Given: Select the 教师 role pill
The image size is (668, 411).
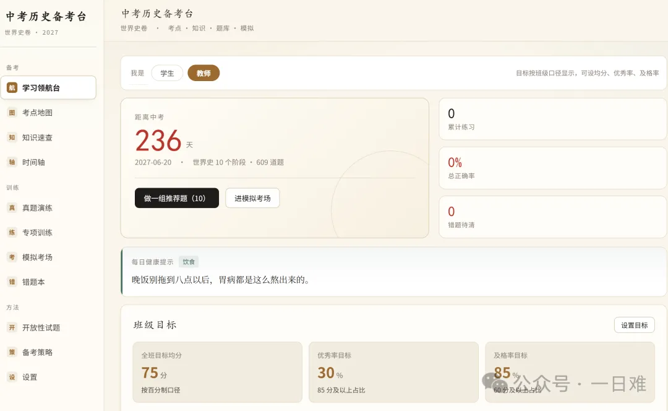Looking at the screenshot, I should tap(203, 73).
